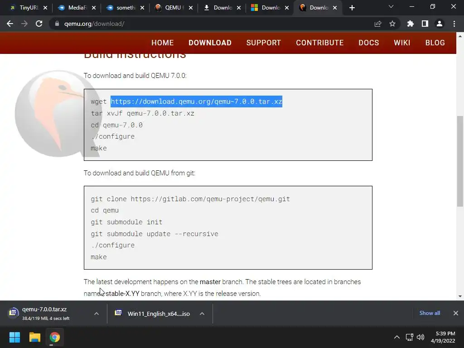464x348 pixels.
Task: Open the qemu-7.0.0.tar.xz download item
Action: click(44, 314)
